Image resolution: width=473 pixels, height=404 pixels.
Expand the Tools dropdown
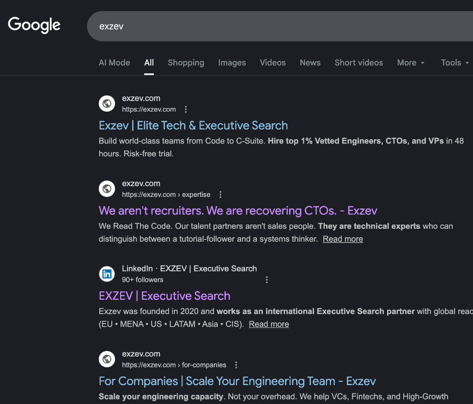click(x=455, y=63)
